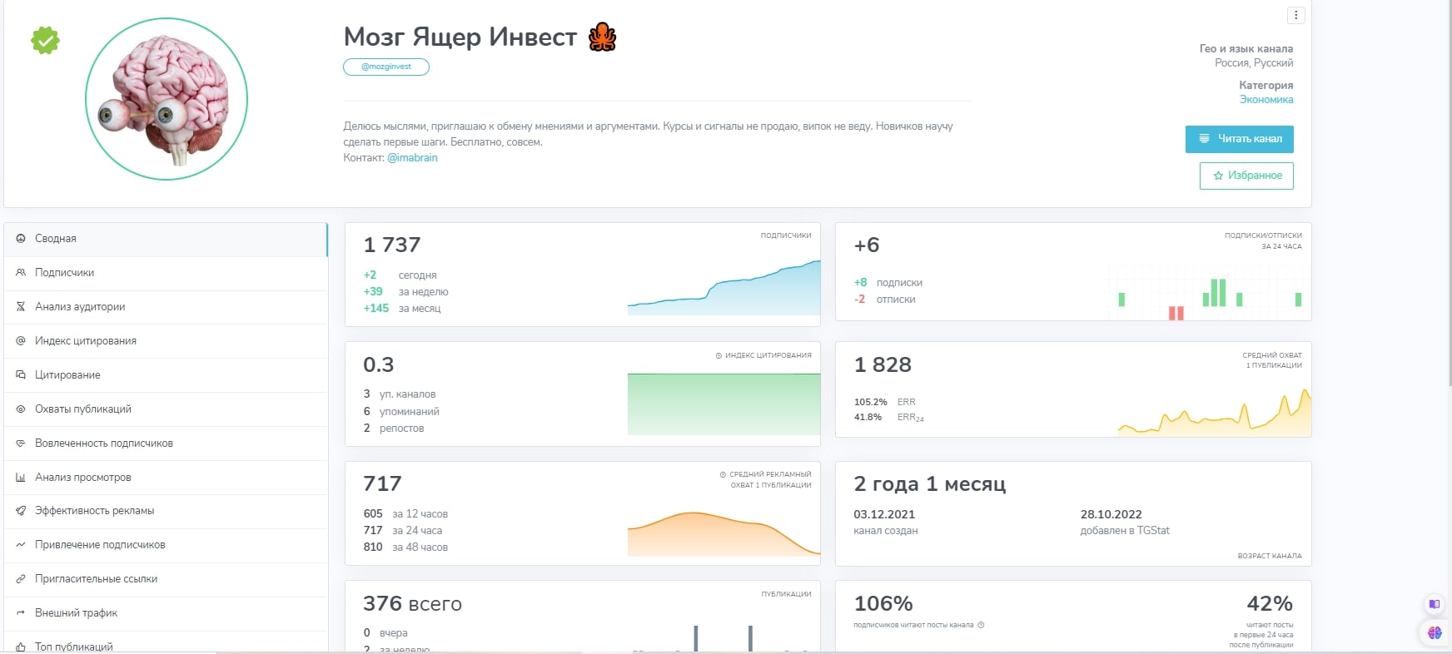This screenshot has width=1452, height=654.
Task: Click the Читать канал button
Action: click(x=1239, y=139)
